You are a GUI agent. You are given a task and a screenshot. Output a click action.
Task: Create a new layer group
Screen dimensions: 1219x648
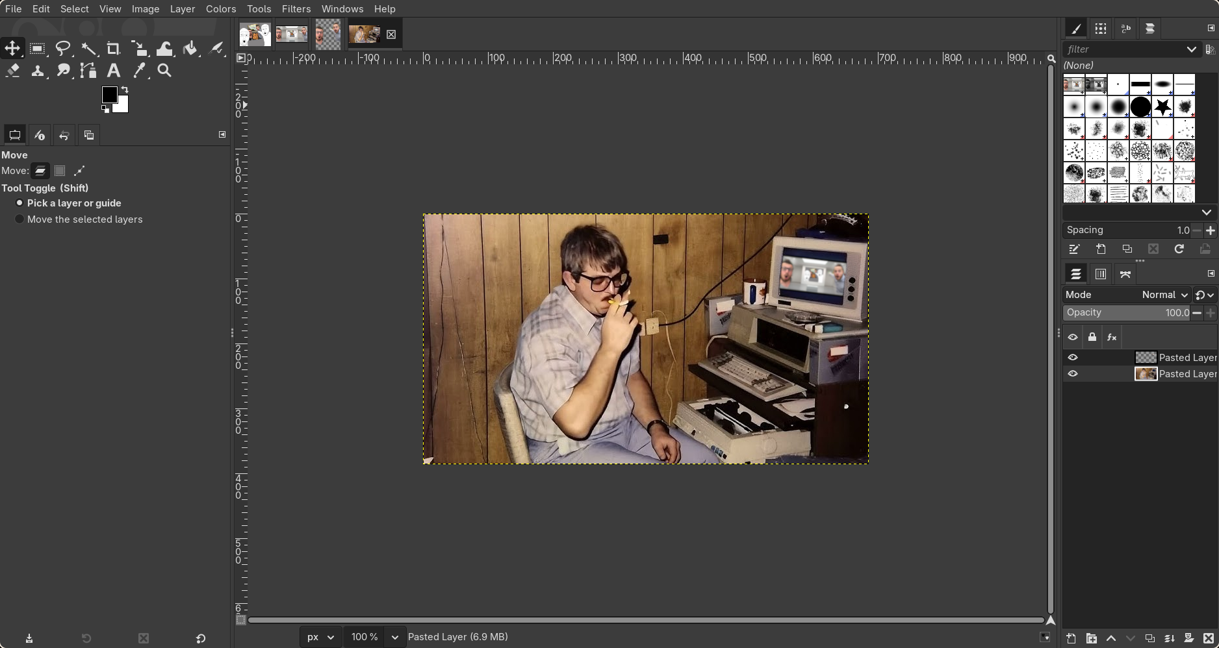click(1091, 638)
